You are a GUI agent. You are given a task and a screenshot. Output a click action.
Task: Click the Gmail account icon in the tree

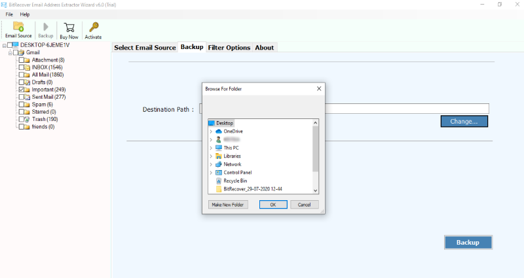(x=22, y=52)
